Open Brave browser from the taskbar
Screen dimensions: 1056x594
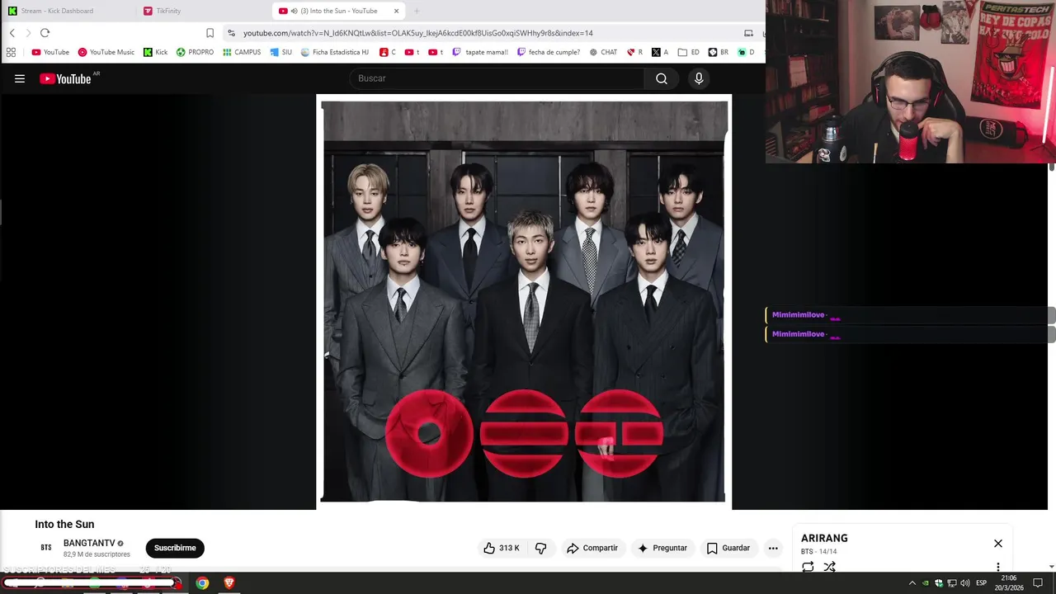(x=229, y=583)
